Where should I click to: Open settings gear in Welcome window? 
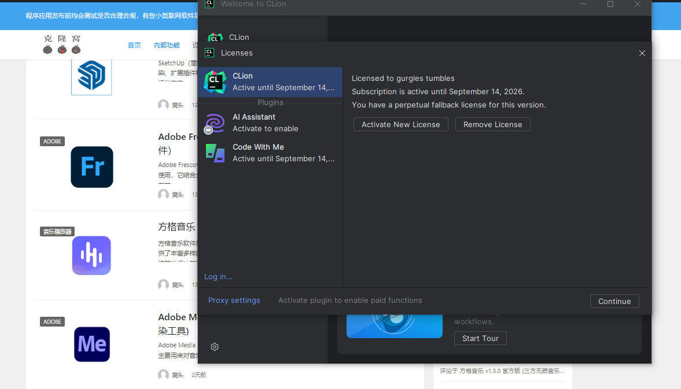[x=215, y=346]
